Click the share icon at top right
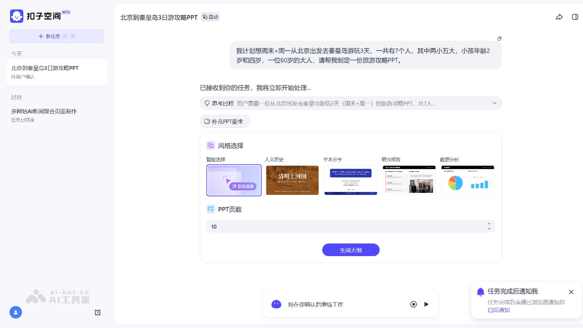 [559, 16]
